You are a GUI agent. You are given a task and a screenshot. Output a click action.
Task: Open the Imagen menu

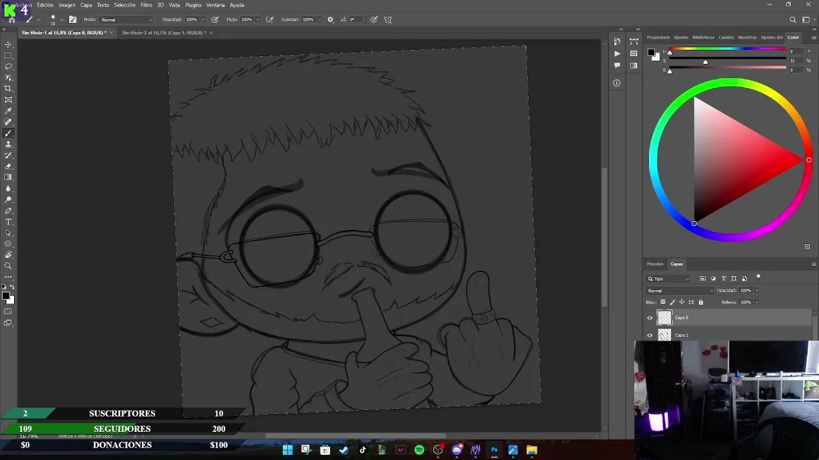click(67, 5)
